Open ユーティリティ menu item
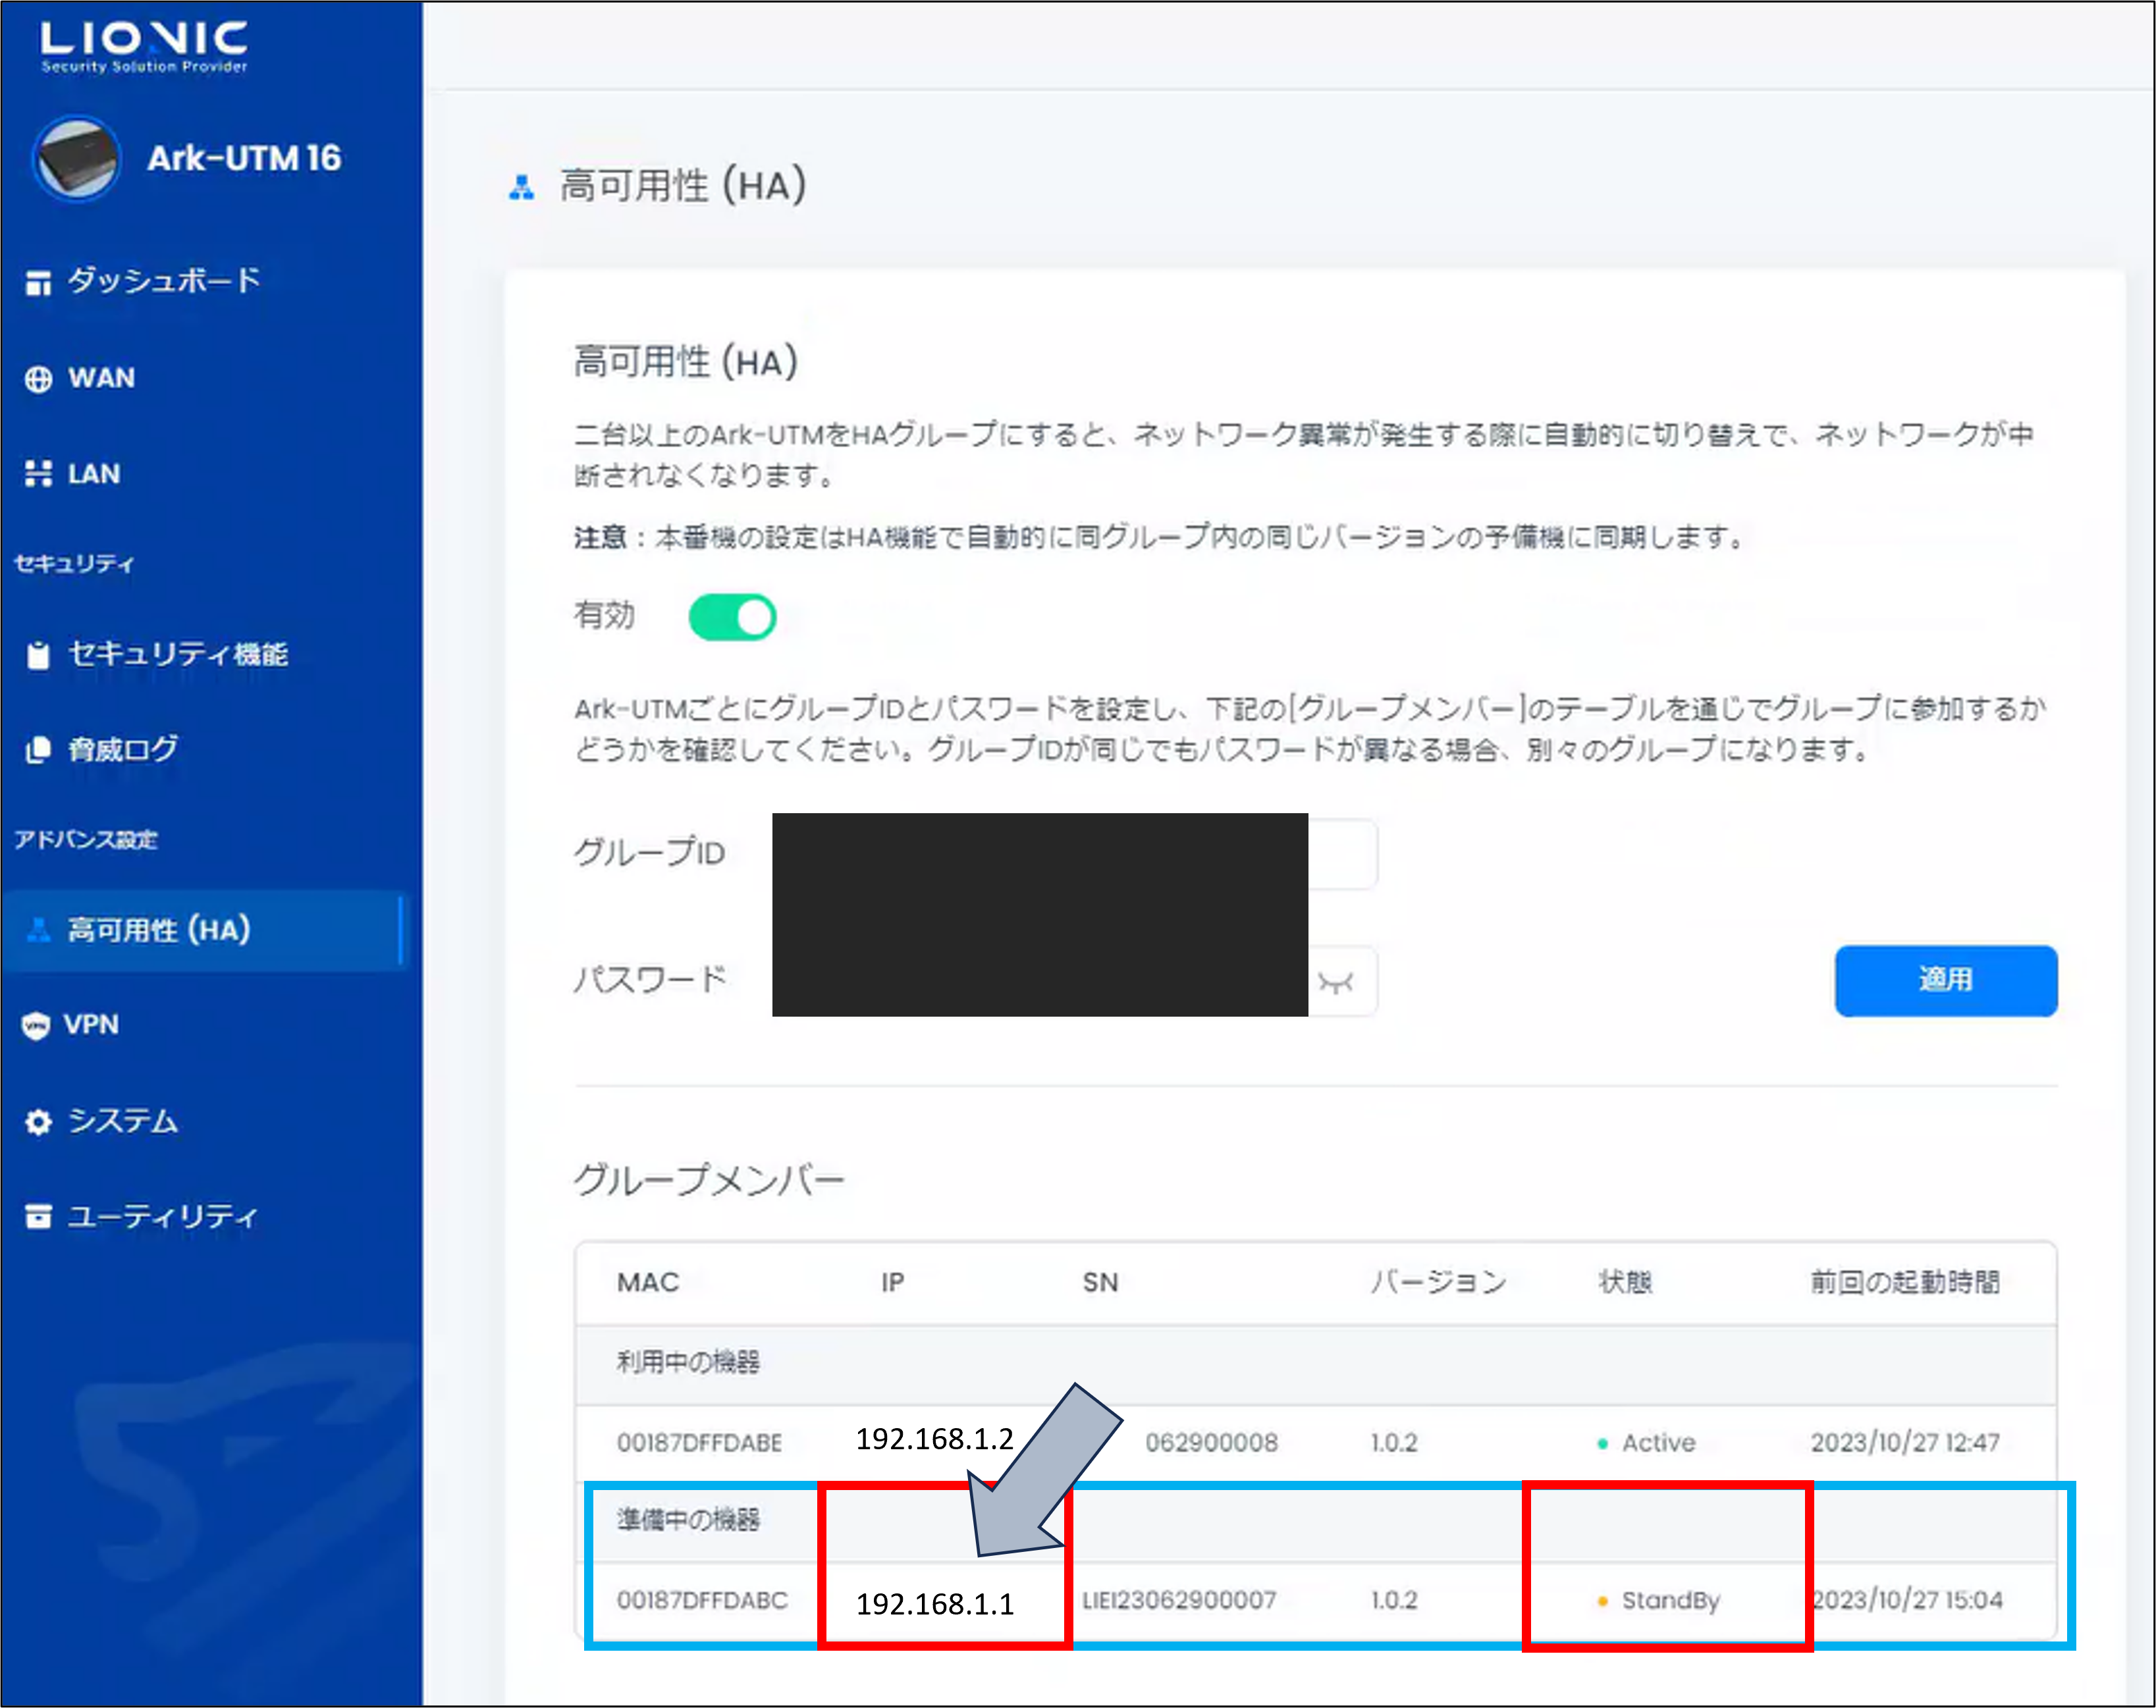The height and width of the screenshot is (1708, 2156). pyautogui.click(x=163, y=1217)
